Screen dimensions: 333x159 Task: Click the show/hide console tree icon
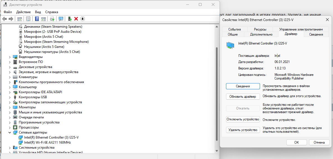tap(20, 19)
